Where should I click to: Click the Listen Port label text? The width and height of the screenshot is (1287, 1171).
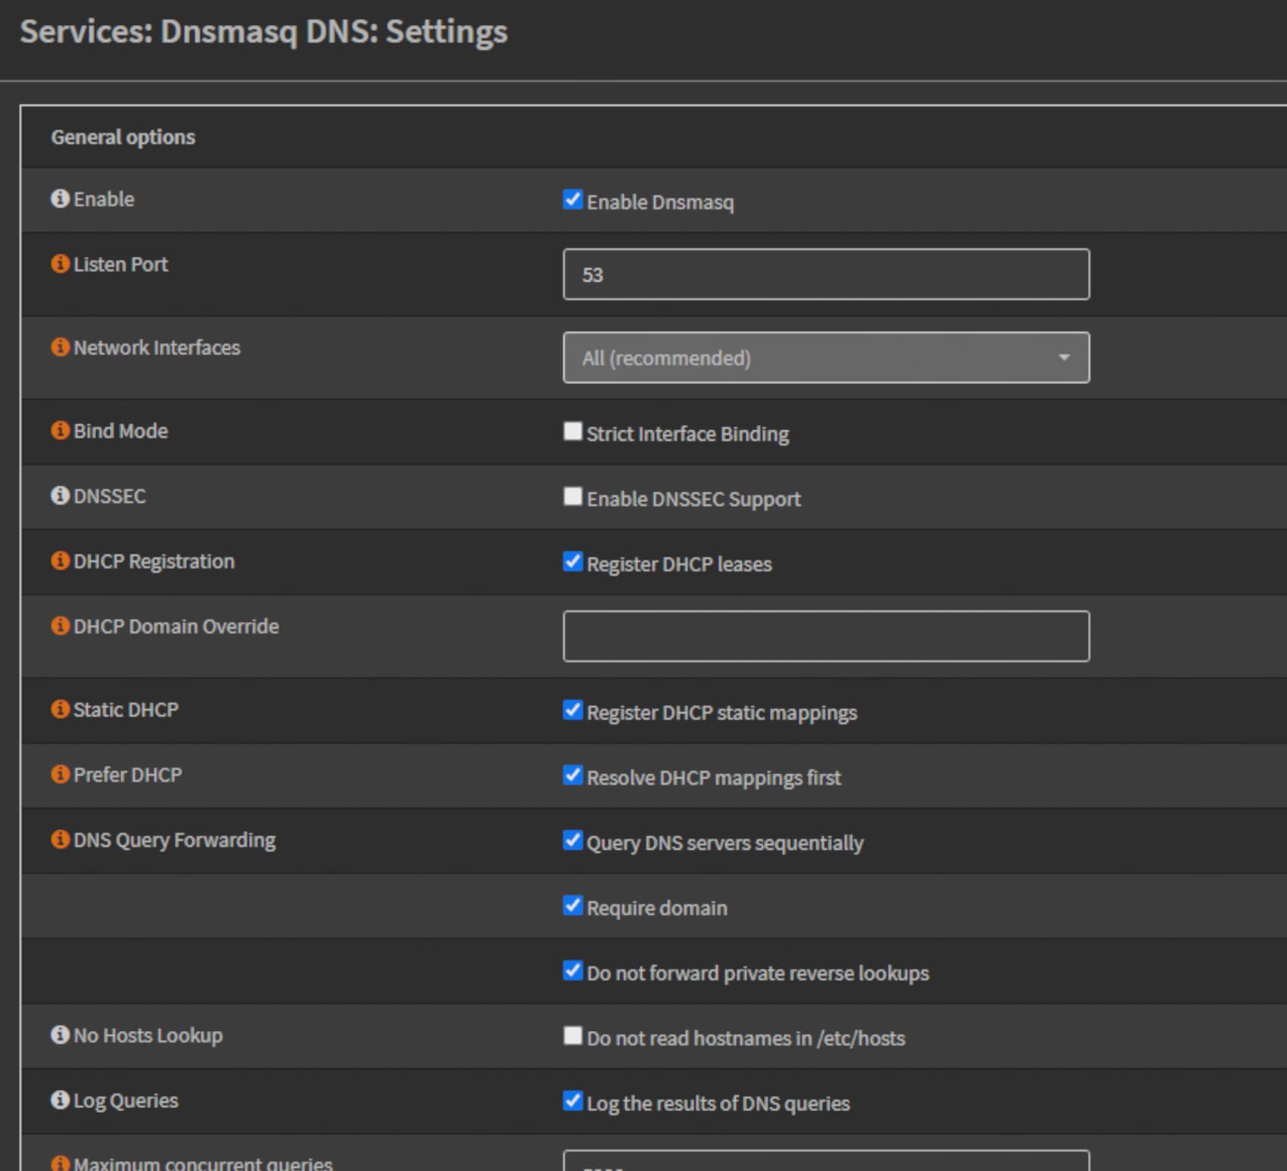click(120, 264)
